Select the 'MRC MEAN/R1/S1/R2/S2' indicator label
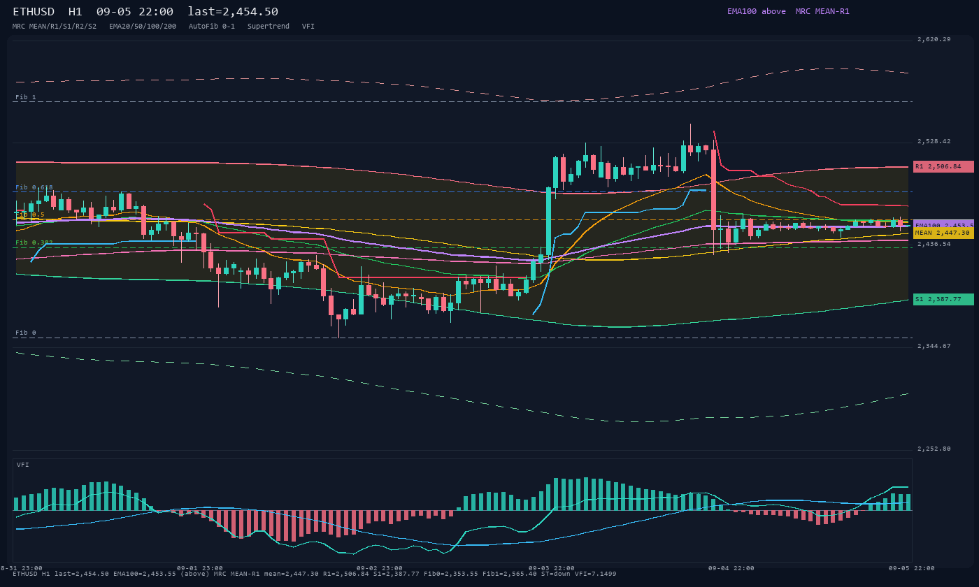979x587 pixels. coord(55,27)
